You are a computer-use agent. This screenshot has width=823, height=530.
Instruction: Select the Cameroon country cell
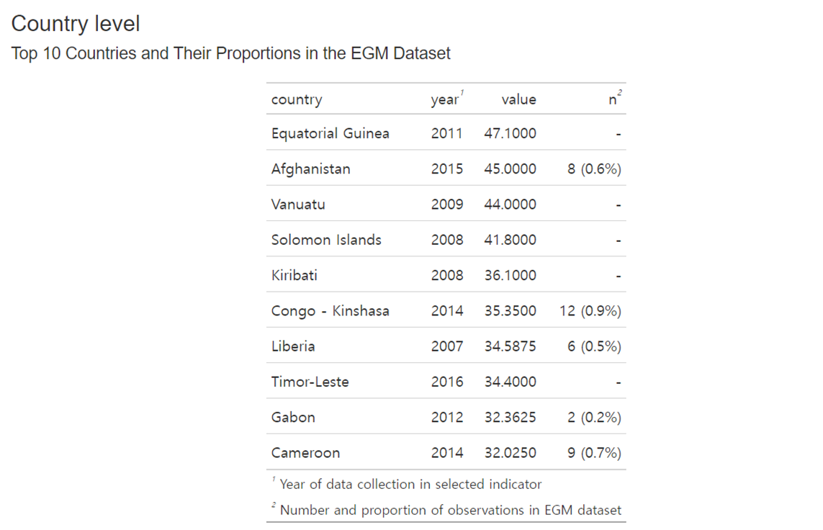(x=305, y=453)
